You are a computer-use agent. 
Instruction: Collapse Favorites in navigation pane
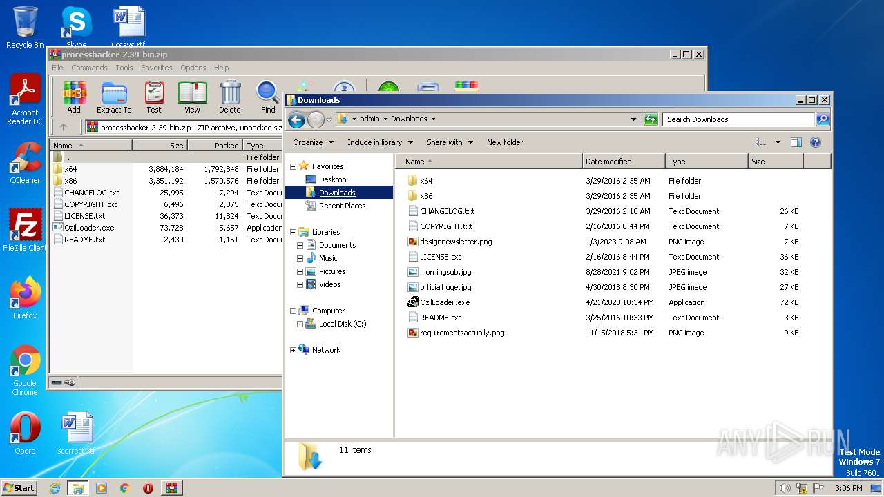tap(293, 166)
